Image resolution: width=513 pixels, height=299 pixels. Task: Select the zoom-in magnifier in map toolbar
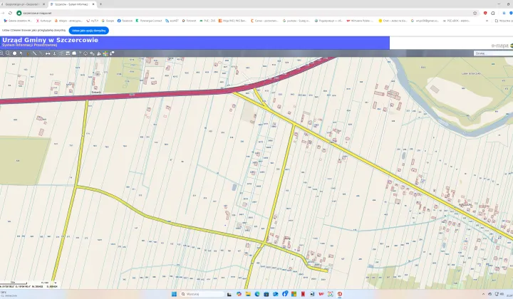[x=3, y=53]
